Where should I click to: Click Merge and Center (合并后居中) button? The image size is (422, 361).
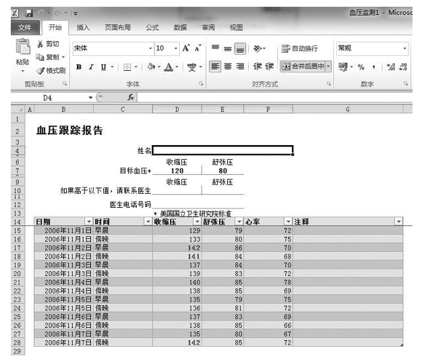point(303,66)
